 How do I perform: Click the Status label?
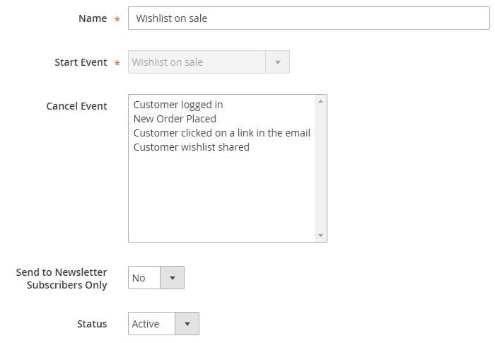[x=92, y=324]
